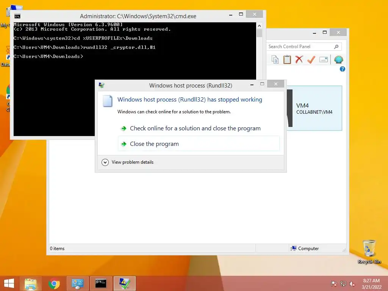388x291 pixels.
Task: Click the cmd window system icon
Action: coord(17,16)
